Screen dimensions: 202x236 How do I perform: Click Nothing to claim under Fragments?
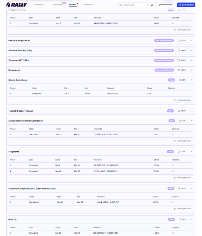coord(182,178)
